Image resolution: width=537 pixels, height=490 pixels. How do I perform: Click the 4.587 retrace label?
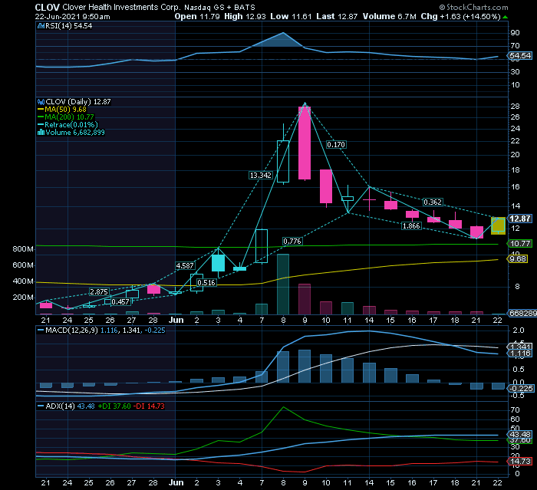(185, 265)
